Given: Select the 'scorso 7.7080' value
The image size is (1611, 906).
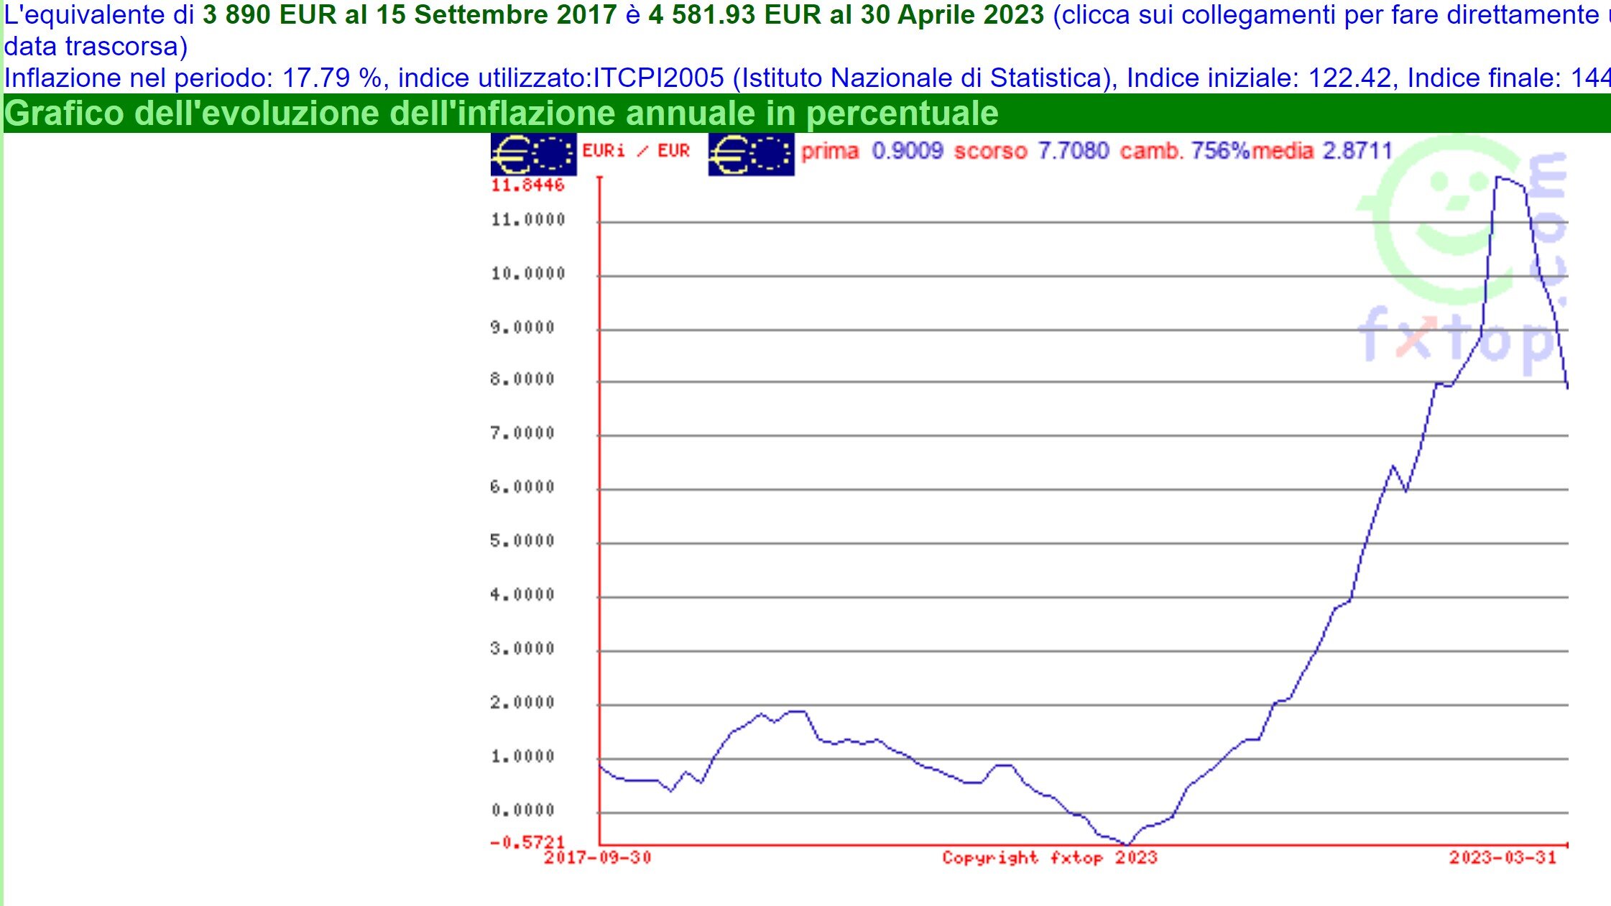Looking at the screenshot, I should [x=1031, y=151].
